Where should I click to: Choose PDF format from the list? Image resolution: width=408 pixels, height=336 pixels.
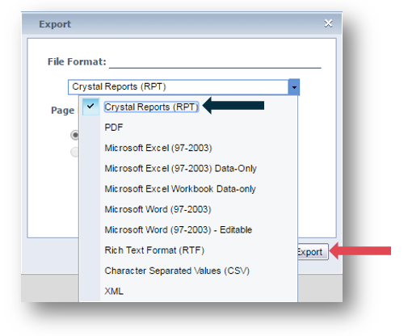click(x=114, y=128)
